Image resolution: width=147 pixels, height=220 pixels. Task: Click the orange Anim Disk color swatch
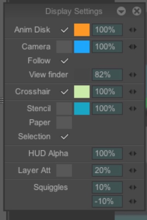82,30
